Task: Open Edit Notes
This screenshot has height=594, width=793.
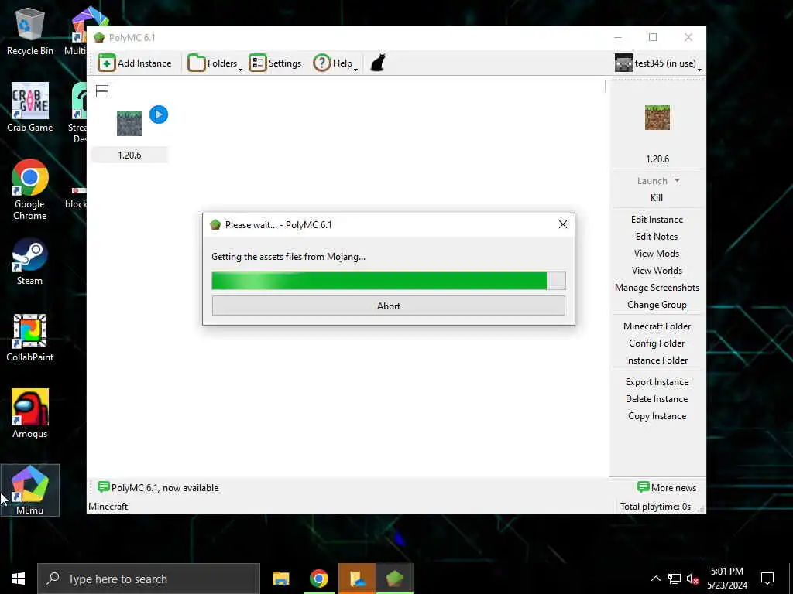Action: pos(657,237)
